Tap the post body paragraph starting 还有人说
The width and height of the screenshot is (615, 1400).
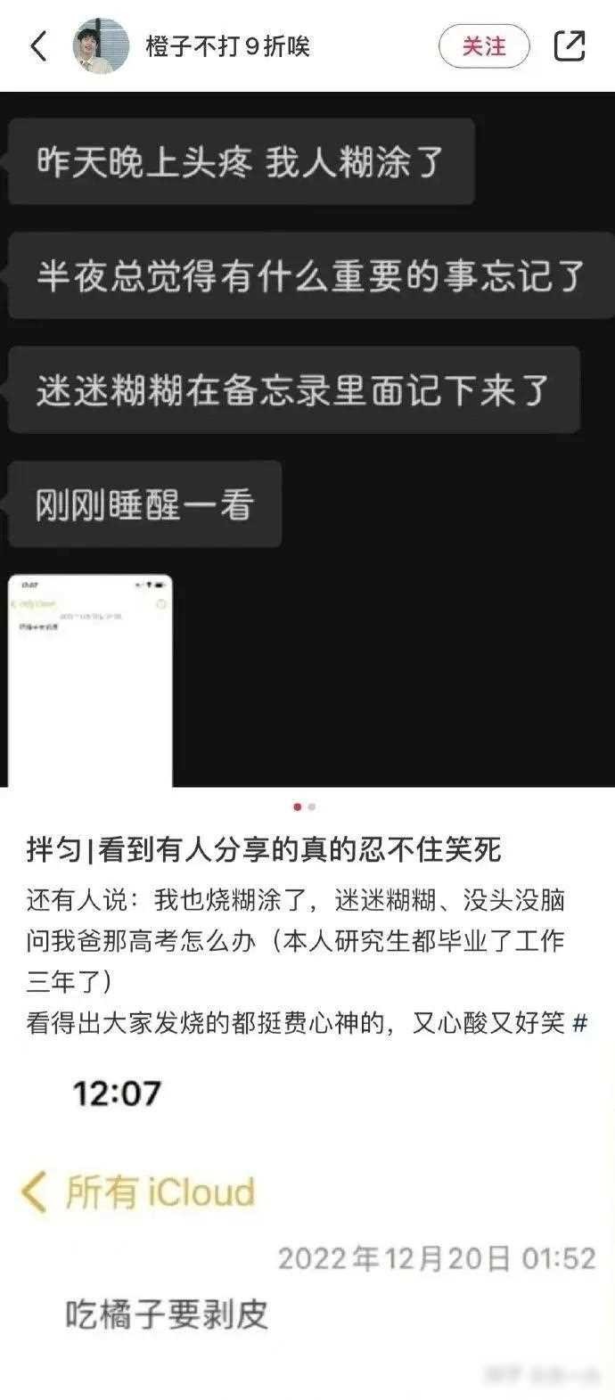[307, 961]
